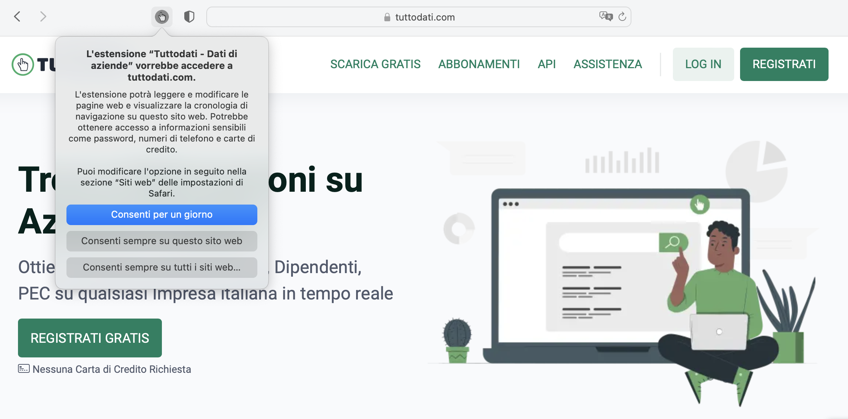
Task: Click the translate page icon in address bar
Action: point(606,16)
